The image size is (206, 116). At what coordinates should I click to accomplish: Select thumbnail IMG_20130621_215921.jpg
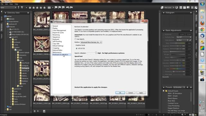pos(42,93)
